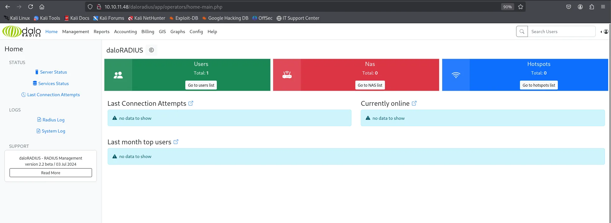
Task: Click Go to hotspots list button
Action: coord(539,85)
